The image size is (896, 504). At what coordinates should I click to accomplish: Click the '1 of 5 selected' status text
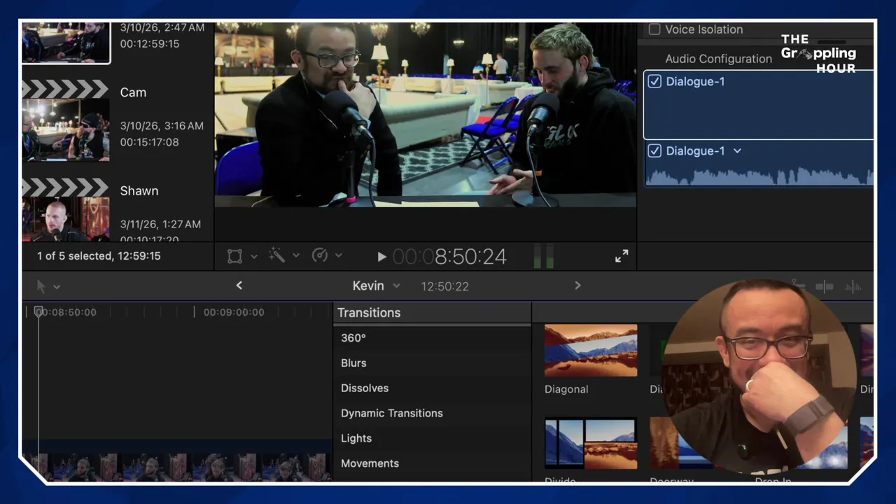99,256
